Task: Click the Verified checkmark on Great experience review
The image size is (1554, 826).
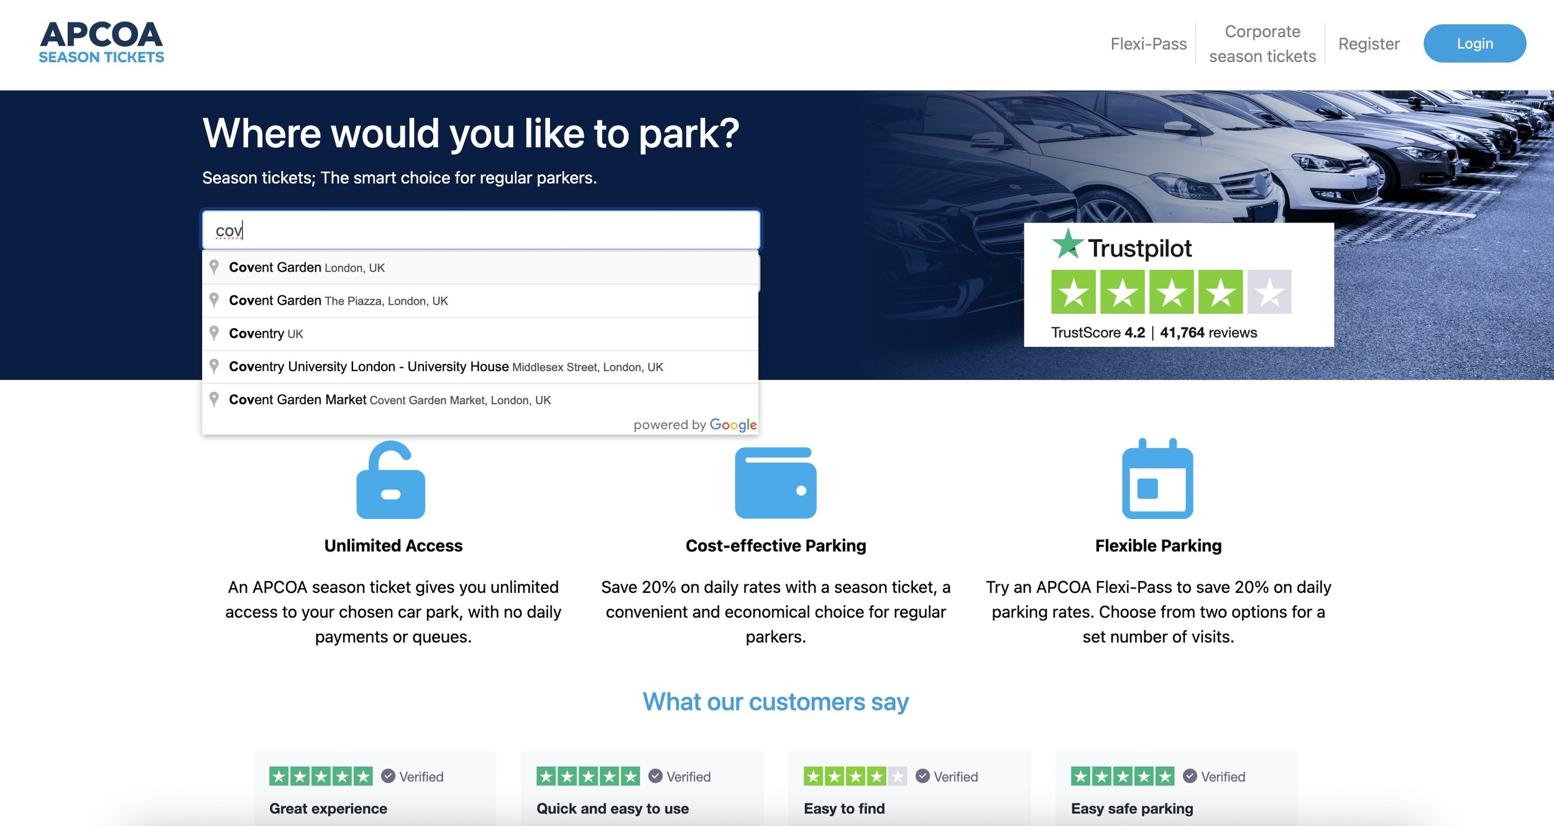Action: tap(388, 776)
